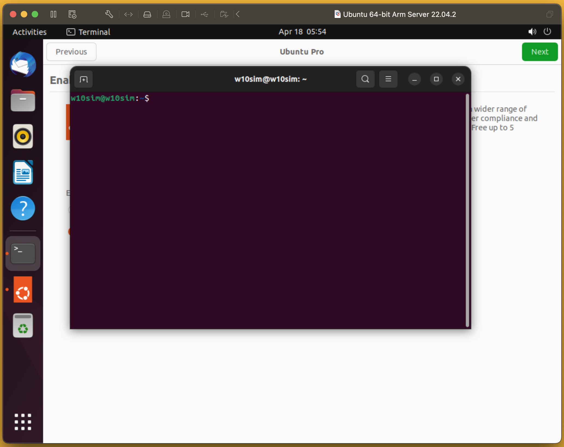Open the Trash from the dock

coord(23,325)
